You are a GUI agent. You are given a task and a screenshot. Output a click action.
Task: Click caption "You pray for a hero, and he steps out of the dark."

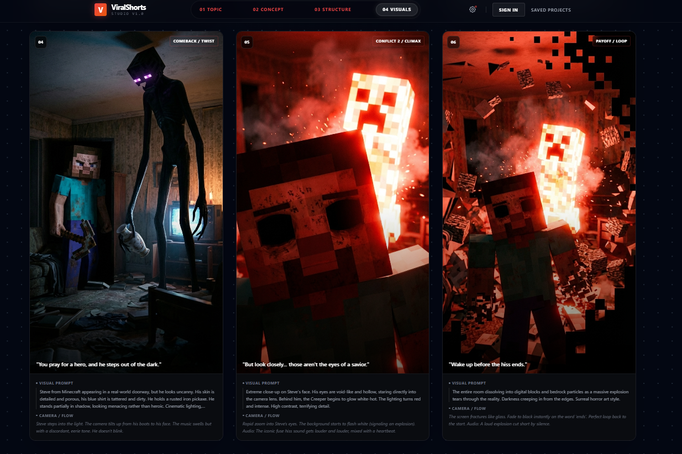tap(98, 365)
